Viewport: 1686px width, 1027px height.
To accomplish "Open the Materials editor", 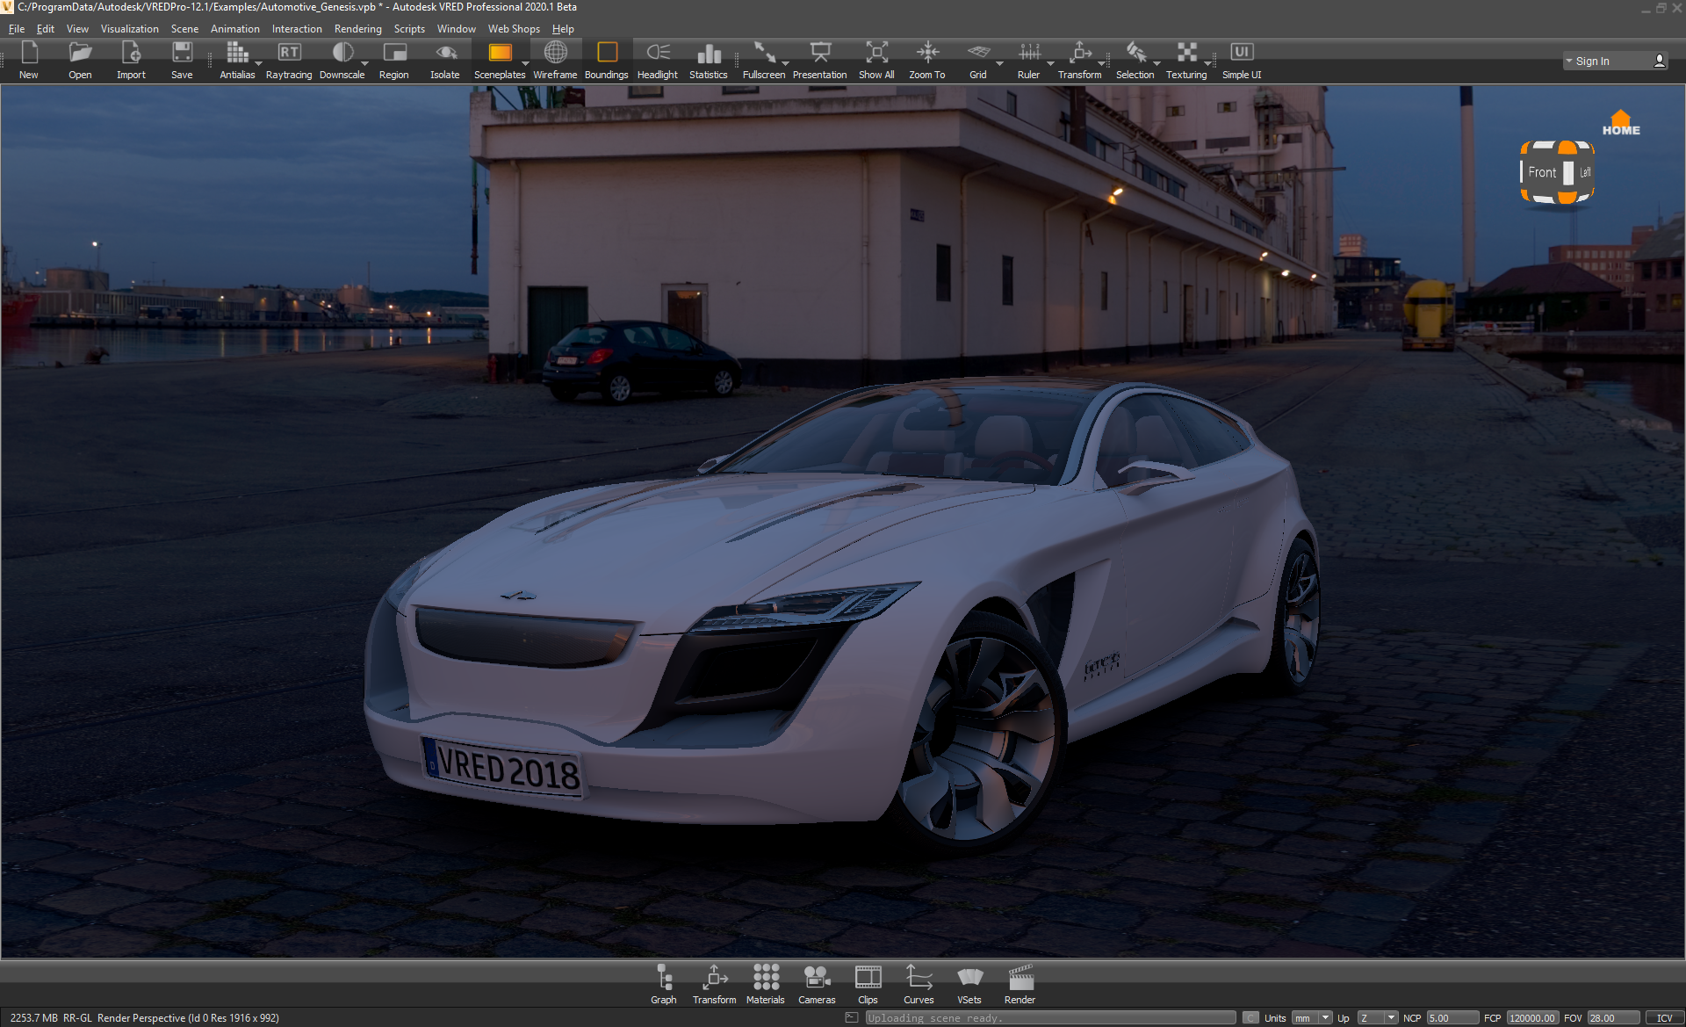I will (766, 984).
